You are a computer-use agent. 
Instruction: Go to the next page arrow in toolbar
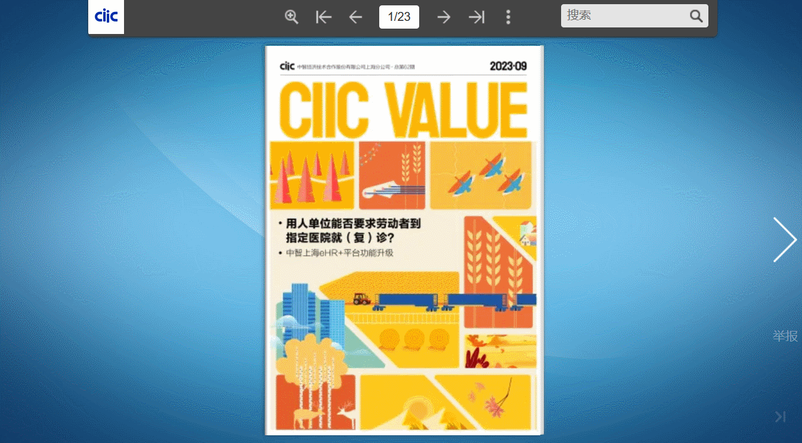pyautogui.click(x=444, y=17)
